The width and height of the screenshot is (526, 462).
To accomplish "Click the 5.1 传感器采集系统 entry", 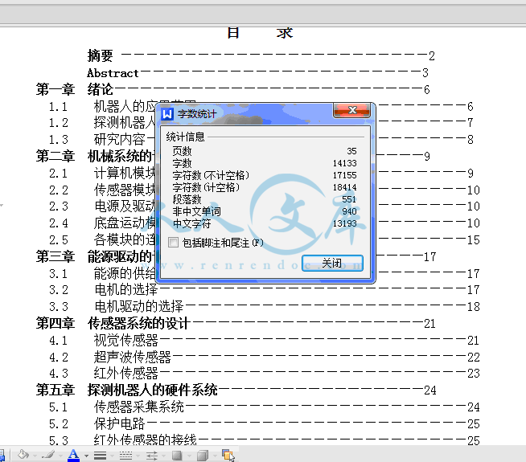I will tap(117, 407).
